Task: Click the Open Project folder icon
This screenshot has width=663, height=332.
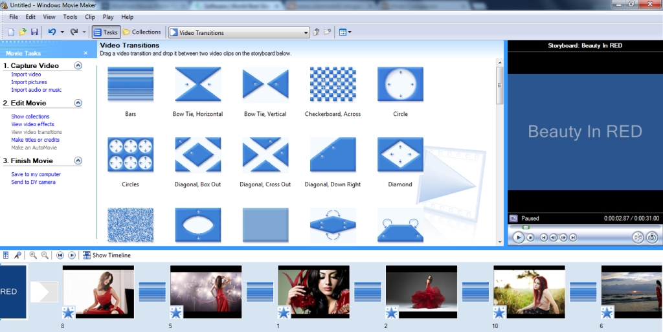Action: (23, 32)
